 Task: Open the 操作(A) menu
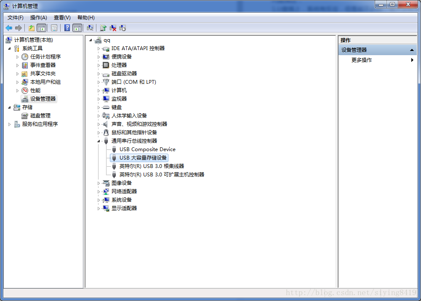[39, 18]
